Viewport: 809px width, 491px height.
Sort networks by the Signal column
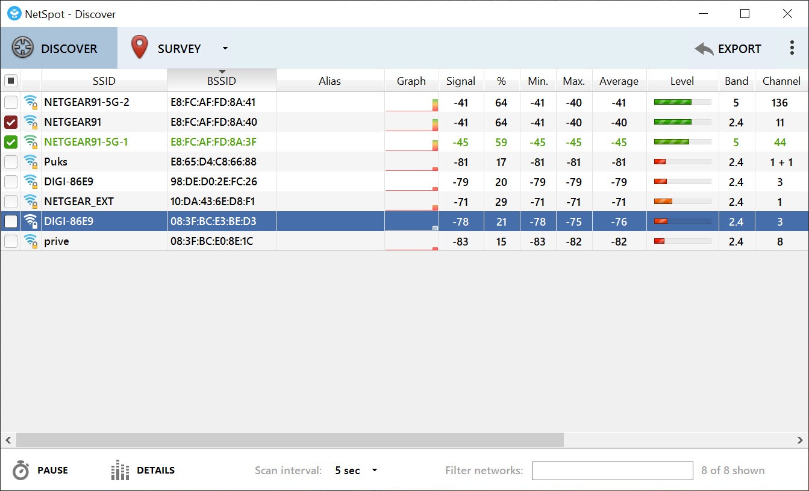[x=461, y=81]
